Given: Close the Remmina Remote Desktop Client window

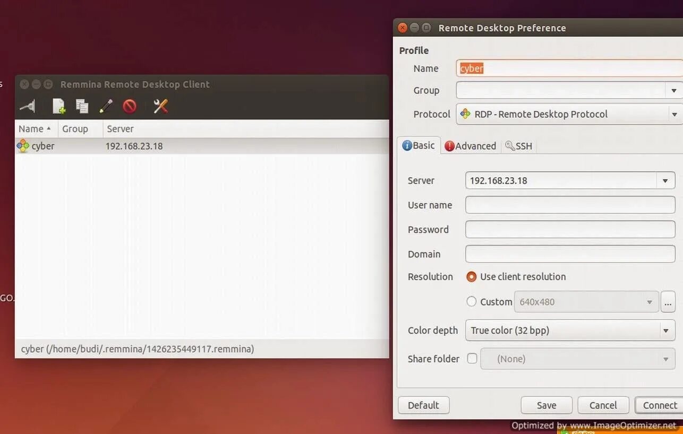Looking at the screenshot, I should pyautogui.click(x=24, y=84).
